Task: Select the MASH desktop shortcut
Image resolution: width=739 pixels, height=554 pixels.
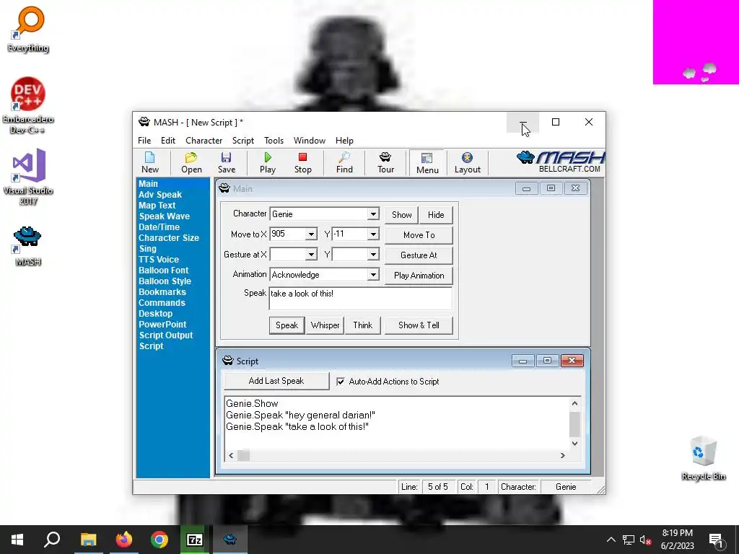Action: tap(28, 247)
